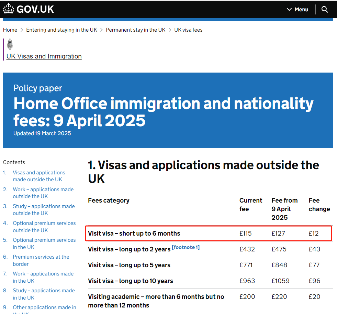Jump to Visas and applications made outside the UK
This screenshot has height=314, width=337.
pos(39,176)
